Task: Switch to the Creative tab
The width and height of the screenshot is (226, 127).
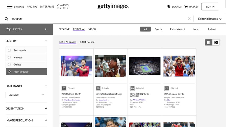Action: [x=64, y=29]
